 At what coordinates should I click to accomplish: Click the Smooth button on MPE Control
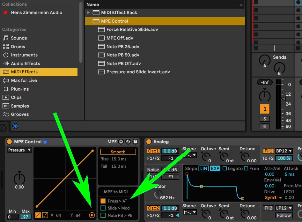click(x=118, y=152)
